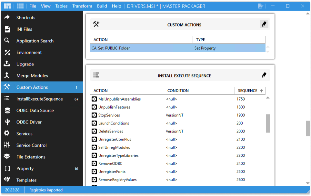The image size is (311, 196).
Task: Open the File menu
Action: pos(33,6)
